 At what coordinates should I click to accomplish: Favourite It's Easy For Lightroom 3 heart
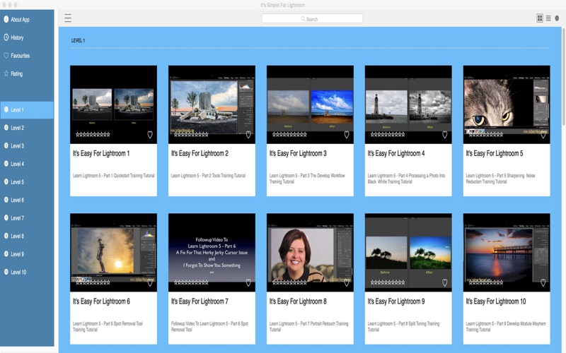point(347,134)
